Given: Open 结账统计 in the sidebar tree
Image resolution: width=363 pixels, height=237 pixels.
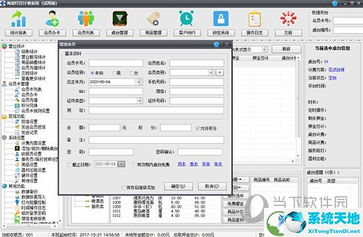Looking at the screenshot, I should [x=30, y=51].
